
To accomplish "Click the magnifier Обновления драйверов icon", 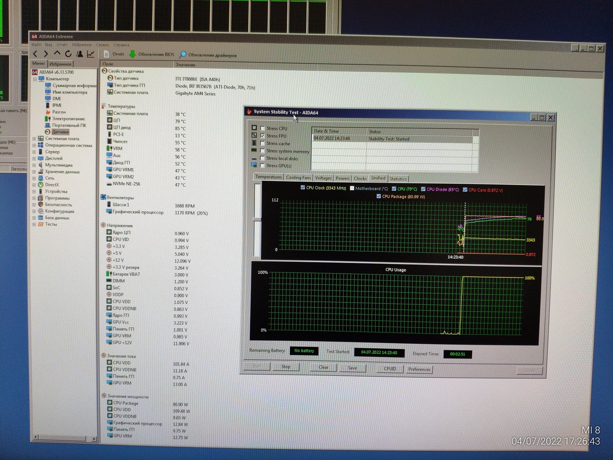I will click(183, 55).
